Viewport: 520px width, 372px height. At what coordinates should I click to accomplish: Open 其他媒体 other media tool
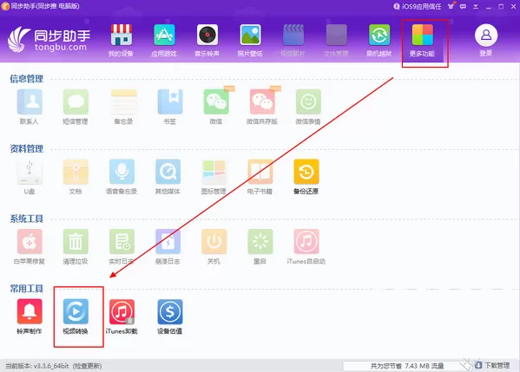168,177
